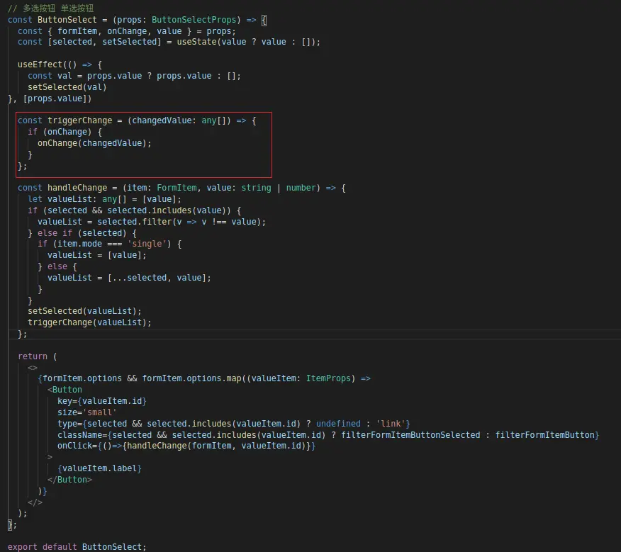This screenshot has height=552, width=621.
Task: Click the 'FormItem' type in handleChange
Action: (x=177, y=188)
